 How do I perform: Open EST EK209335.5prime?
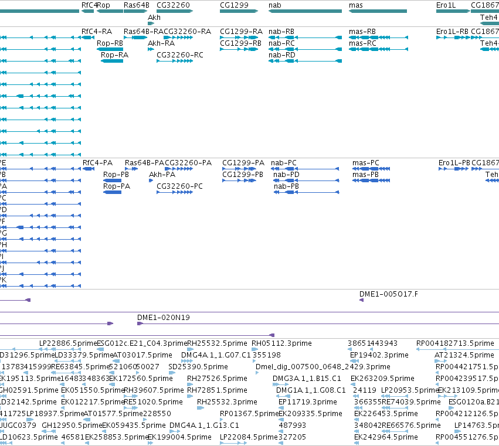coord(311,414)
